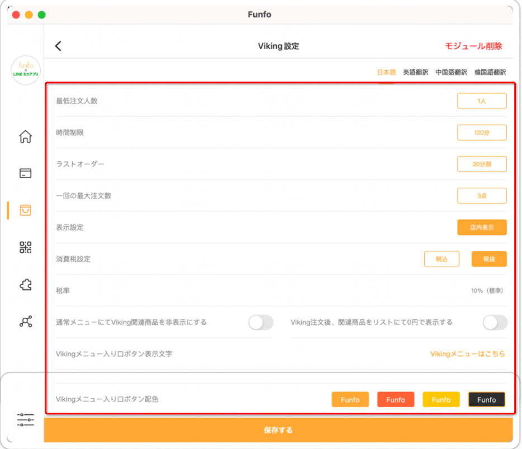Click the Vikingメニュー入り口ボタン配色 label

[x=107, y=399]
